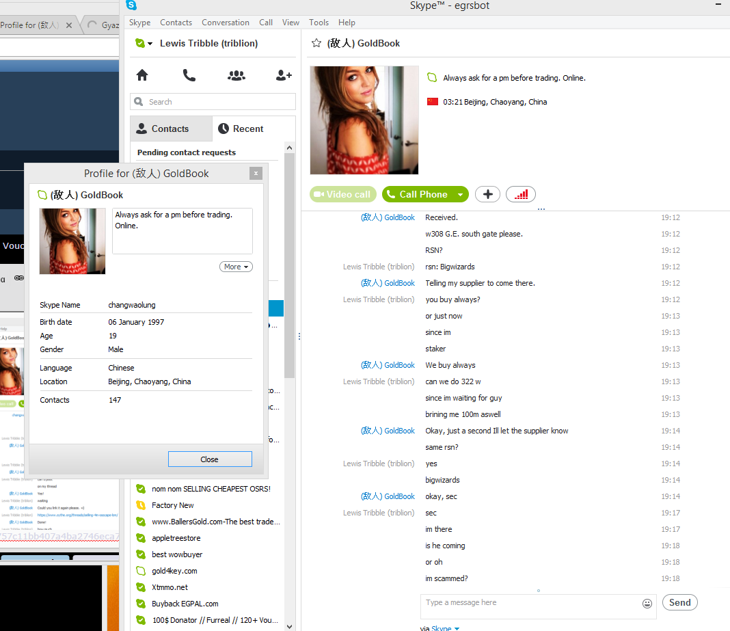
Task: Minimize the Skype window
Action: [718, 5]
